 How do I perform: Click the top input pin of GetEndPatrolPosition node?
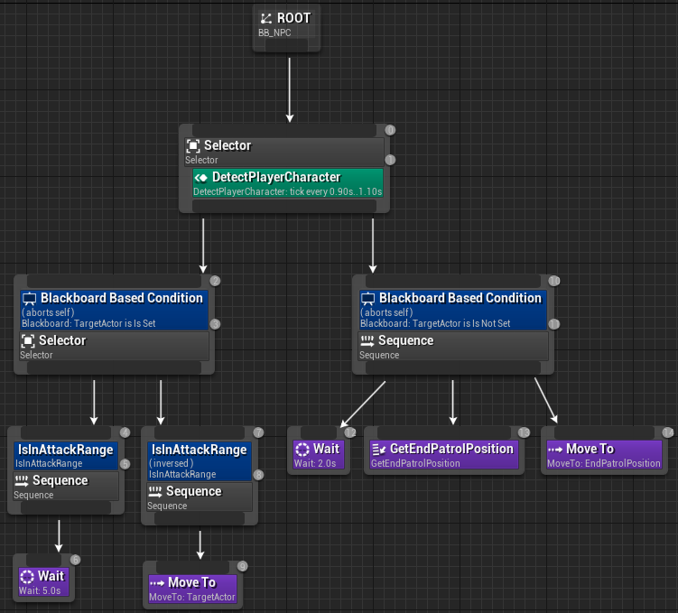tap(444, 432)
